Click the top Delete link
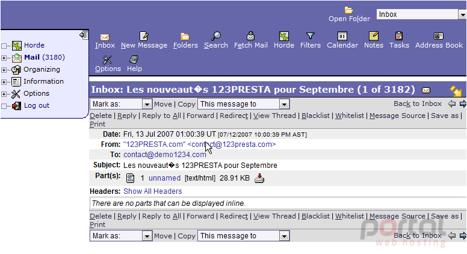Viewport: 467px width, 254px height. (101, 116)
